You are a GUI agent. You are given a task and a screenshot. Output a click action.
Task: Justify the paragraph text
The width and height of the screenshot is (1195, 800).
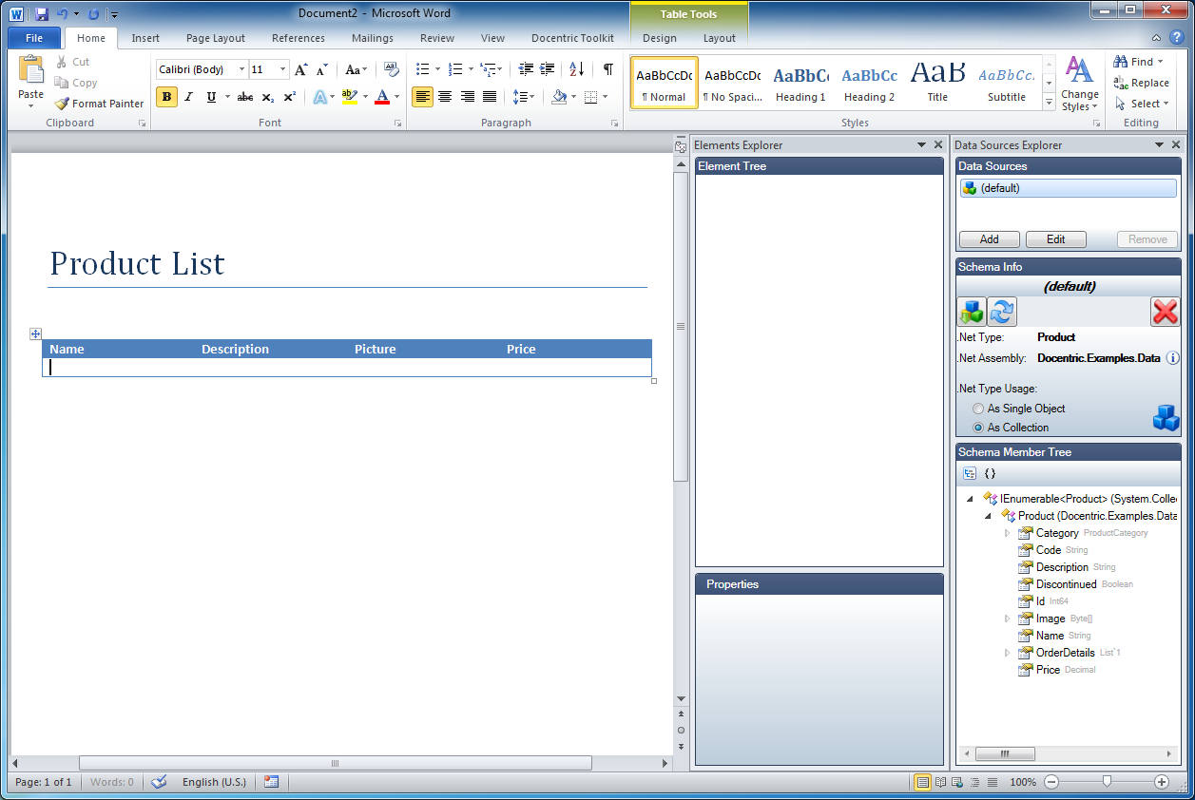click(489, 97)
